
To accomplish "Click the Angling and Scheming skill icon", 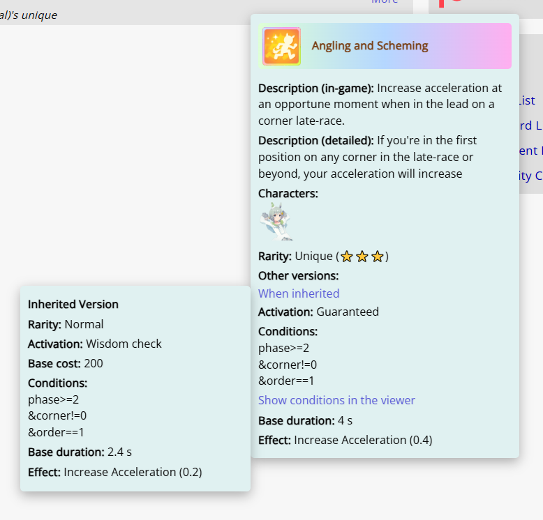I will tap(281, 46).
